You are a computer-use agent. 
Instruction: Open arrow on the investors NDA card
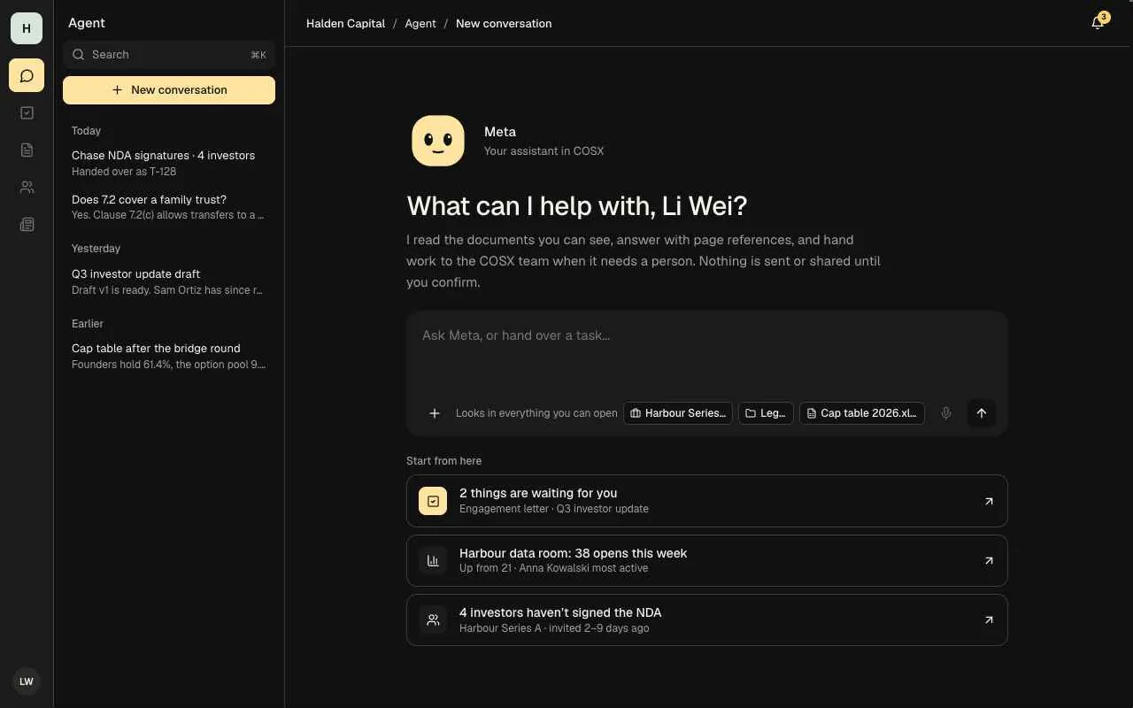pyautogui.click(x=989, y=619)
